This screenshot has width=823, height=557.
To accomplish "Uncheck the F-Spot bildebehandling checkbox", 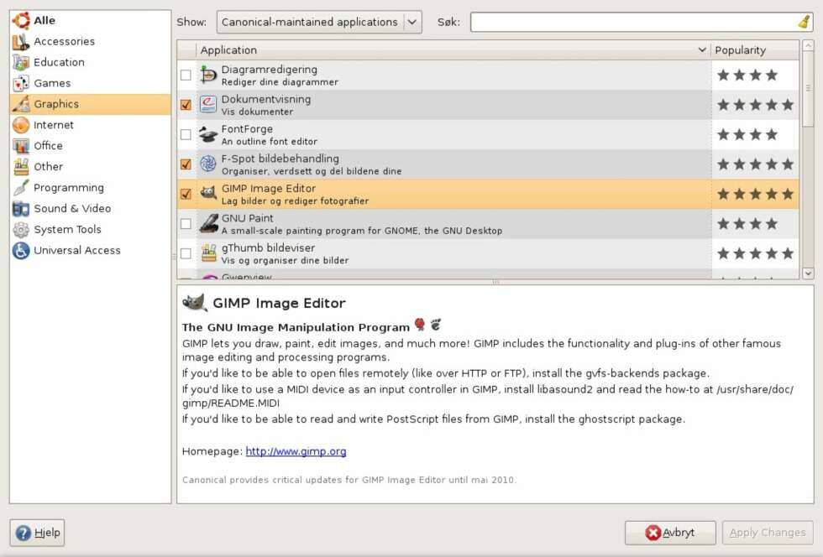I will click(186, 164).
